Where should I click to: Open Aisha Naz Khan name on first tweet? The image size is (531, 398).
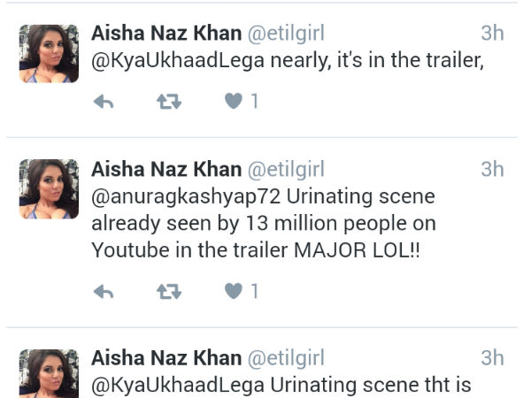coord(166,34)
